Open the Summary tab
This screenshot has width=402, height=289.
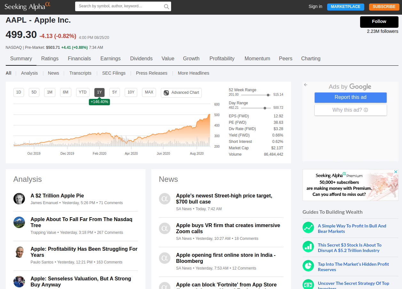[x=21, y=59]
